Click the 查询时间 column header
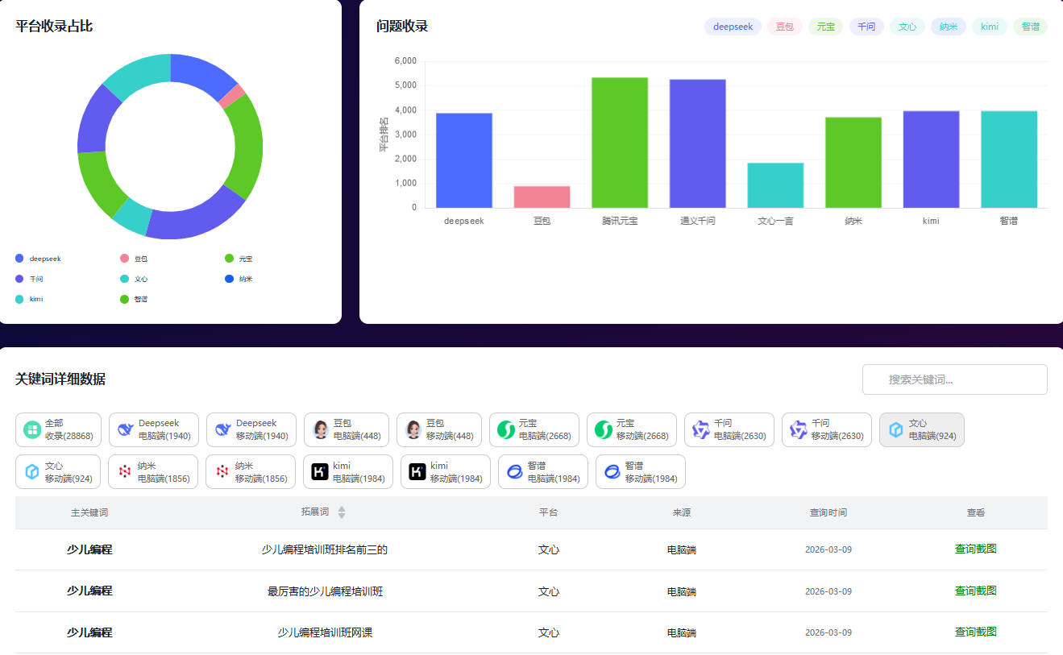 click(x=828, y=512)
